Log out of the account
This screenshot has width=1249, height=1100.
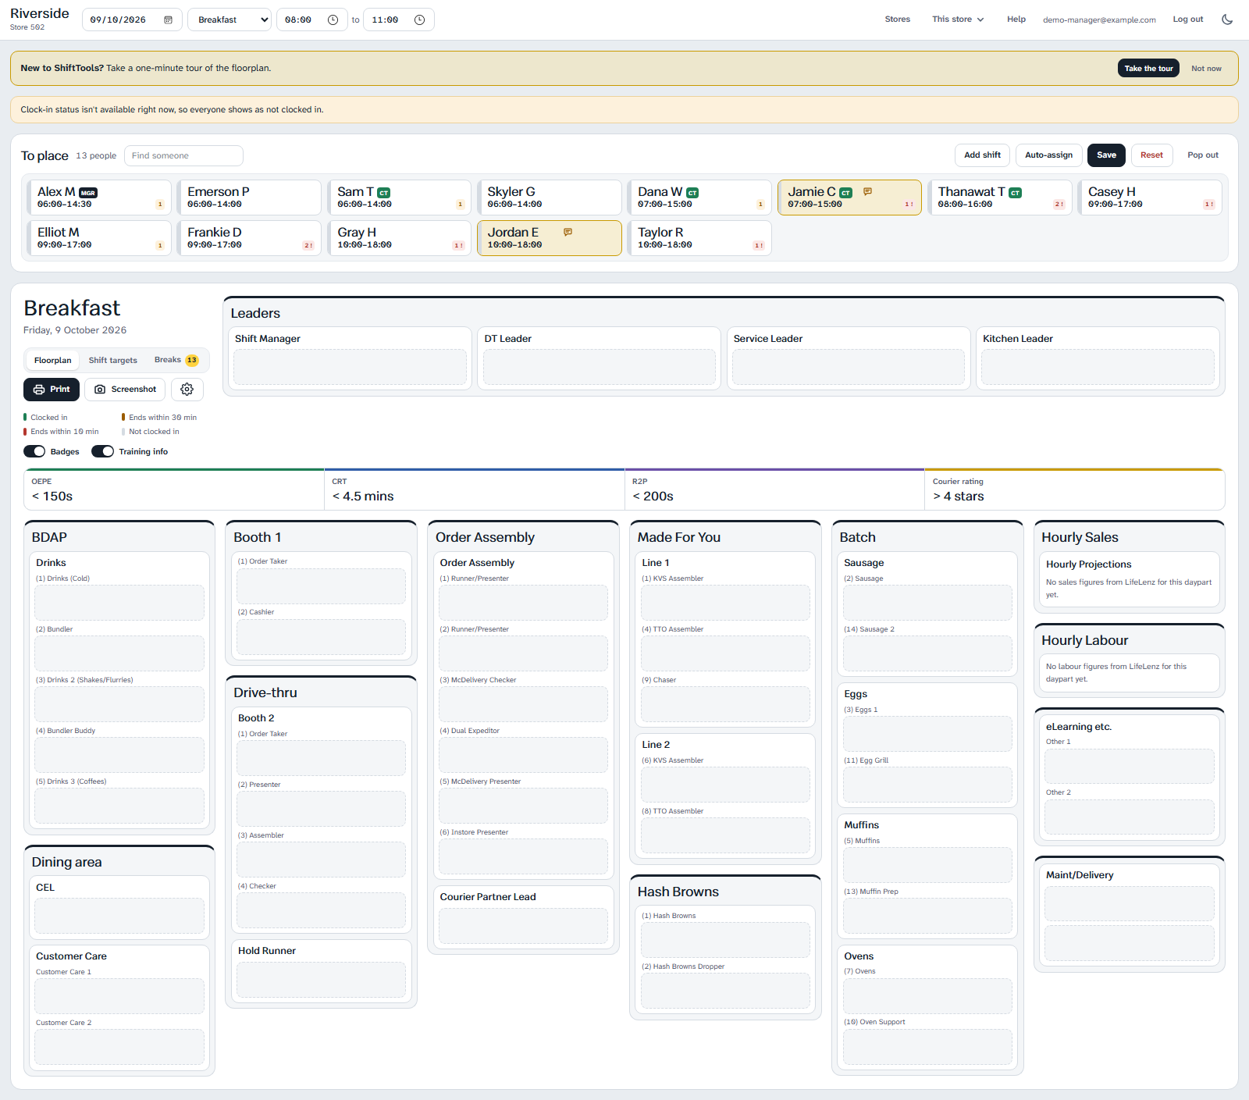(1188, 20)
